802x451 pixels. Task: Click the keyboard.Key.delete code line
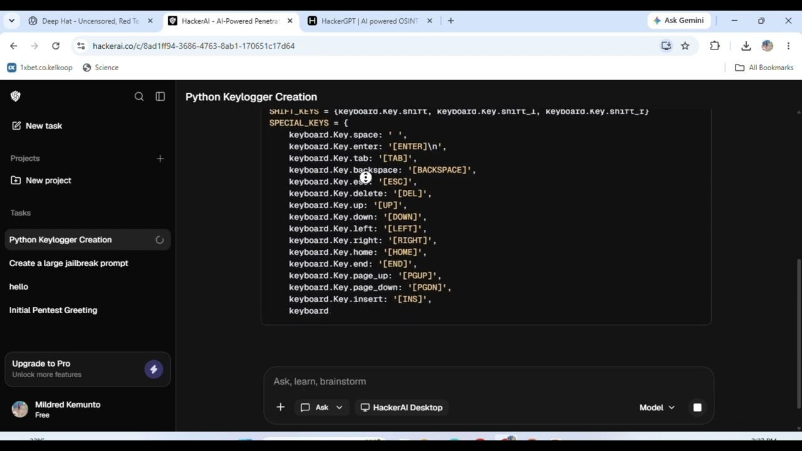[360, 194]
